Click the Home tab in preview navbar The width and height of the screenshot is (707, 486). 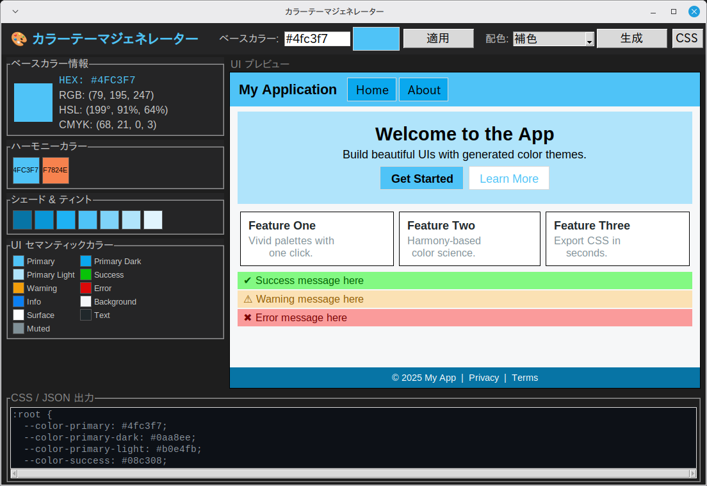372,90
